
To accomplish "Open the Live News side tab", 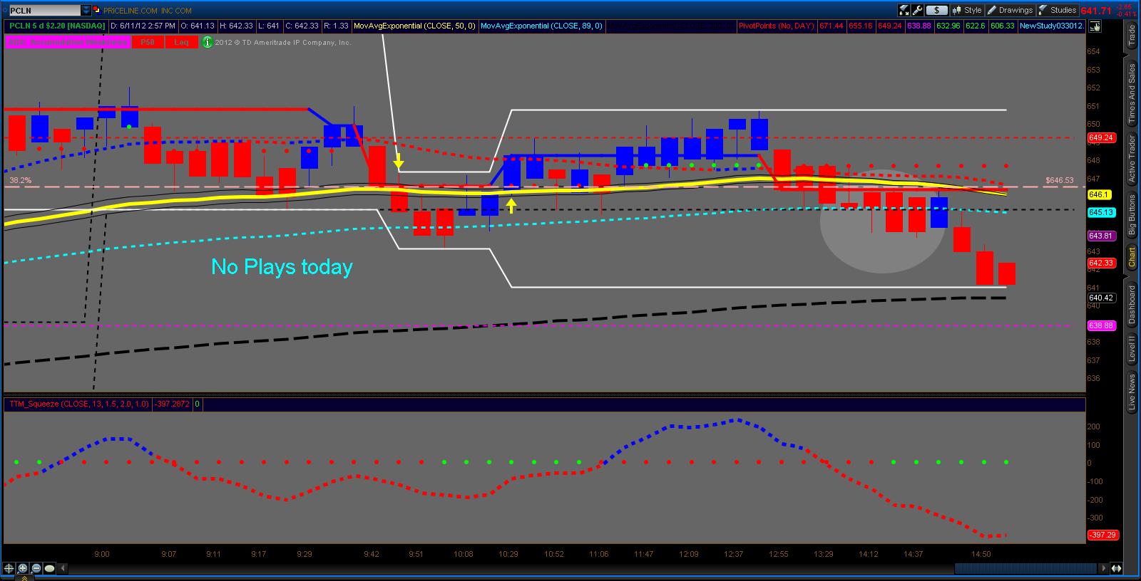I will [1132, 392].
